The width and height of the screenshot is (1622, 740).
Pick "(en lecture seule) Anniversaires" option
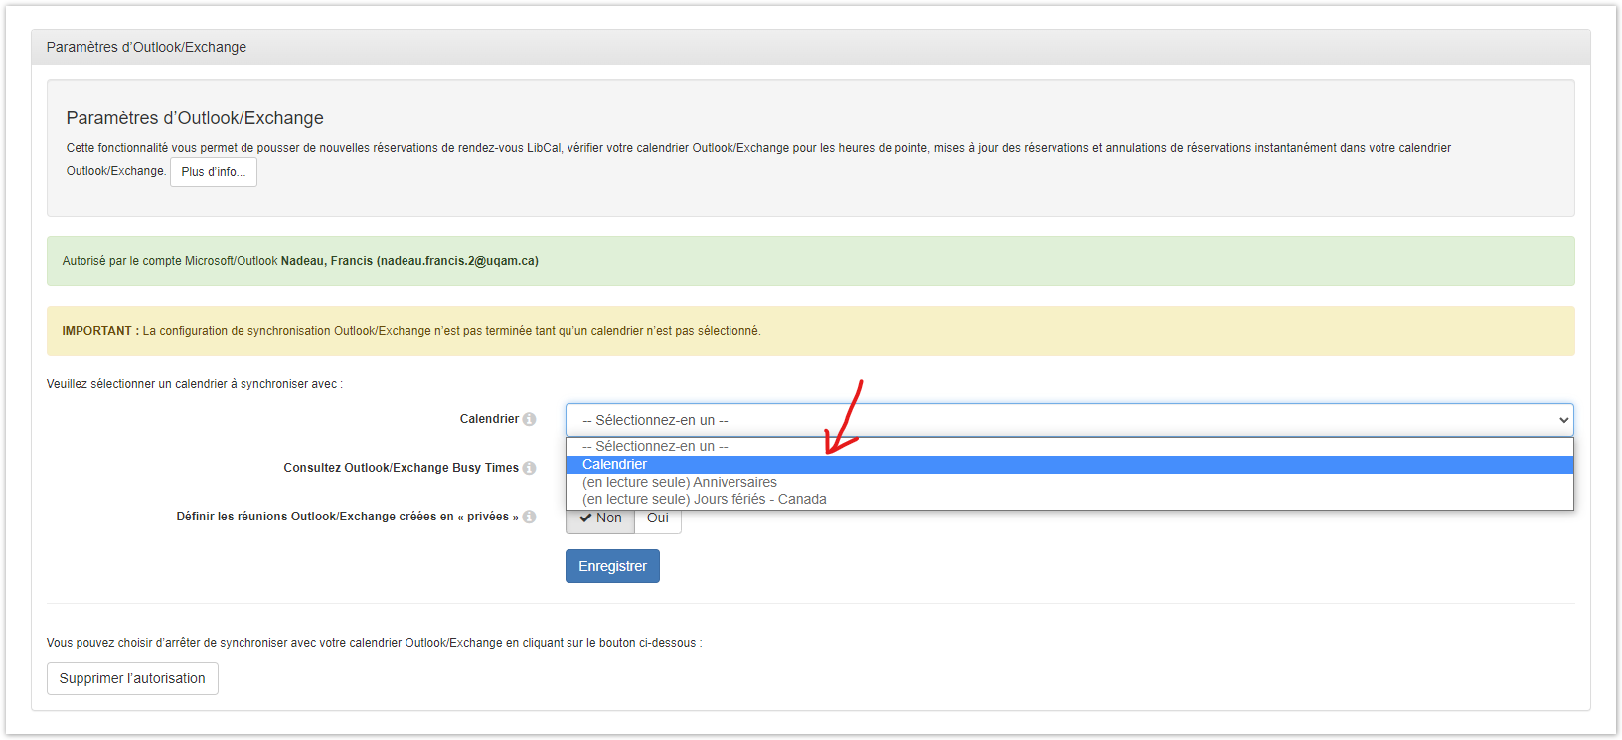tap(1069, 482)
